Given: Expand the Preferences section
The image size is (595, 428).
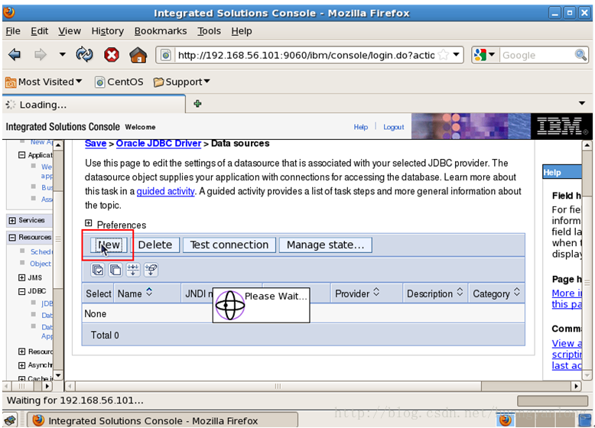Looking at the screenshot, I should pos(89,223).
